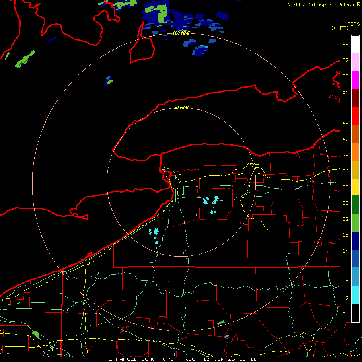Click the legend value 30
This screenshot has width=362, height=362.
point(346,187)
